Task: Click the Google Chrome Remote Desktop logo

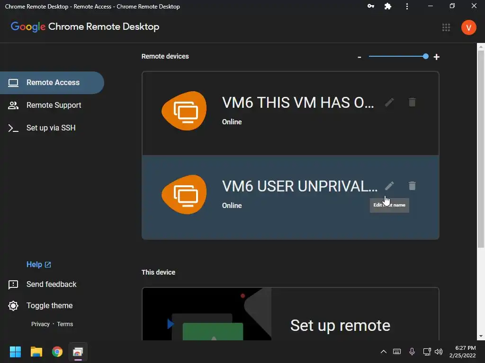Action: point(85,27)
